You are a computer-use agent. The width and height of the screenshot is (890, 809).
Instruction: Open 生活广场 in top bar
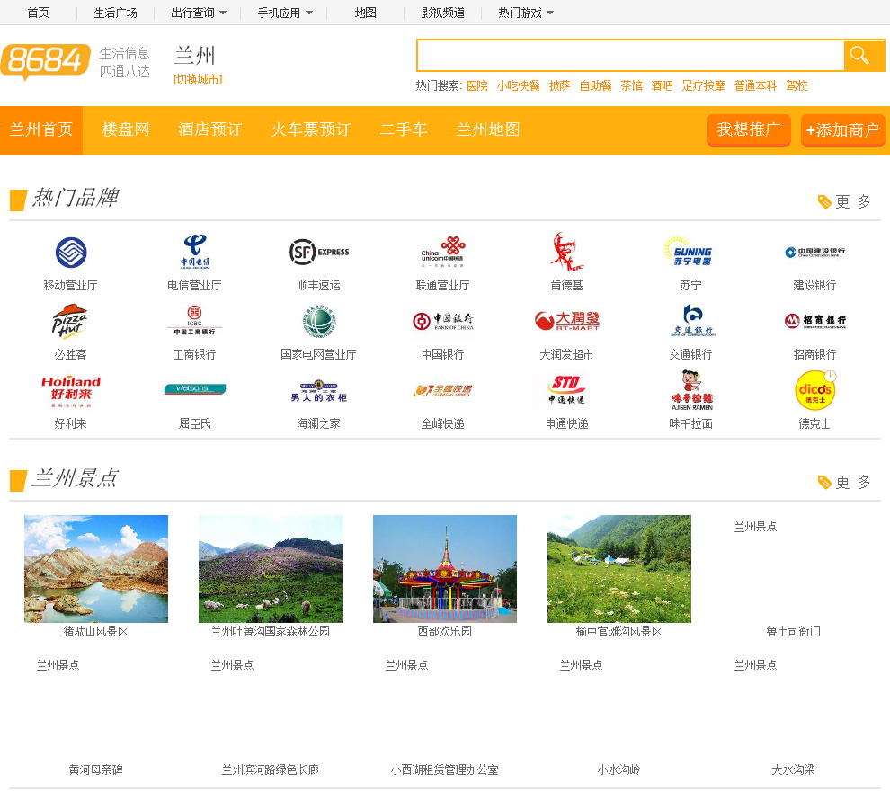115,13
